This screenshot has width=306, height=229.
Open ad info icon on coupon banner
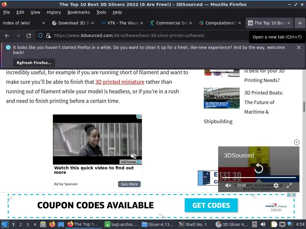(x=289, y=195)
